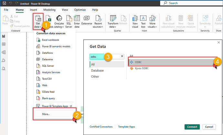Click Format painter in ribbon

20,26
